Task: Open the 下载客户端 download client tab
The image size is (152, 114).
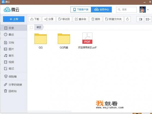Action: (x=81, y=10)
